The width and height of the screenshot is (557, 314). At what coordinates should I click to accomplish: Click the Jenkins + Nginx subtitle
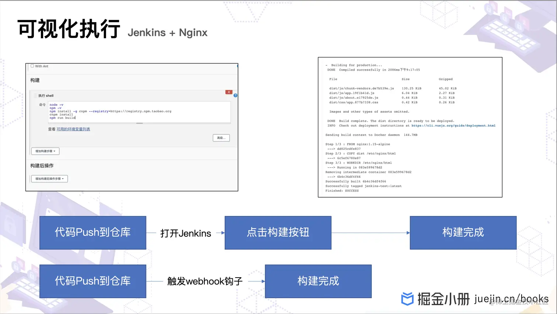(168, 33)
